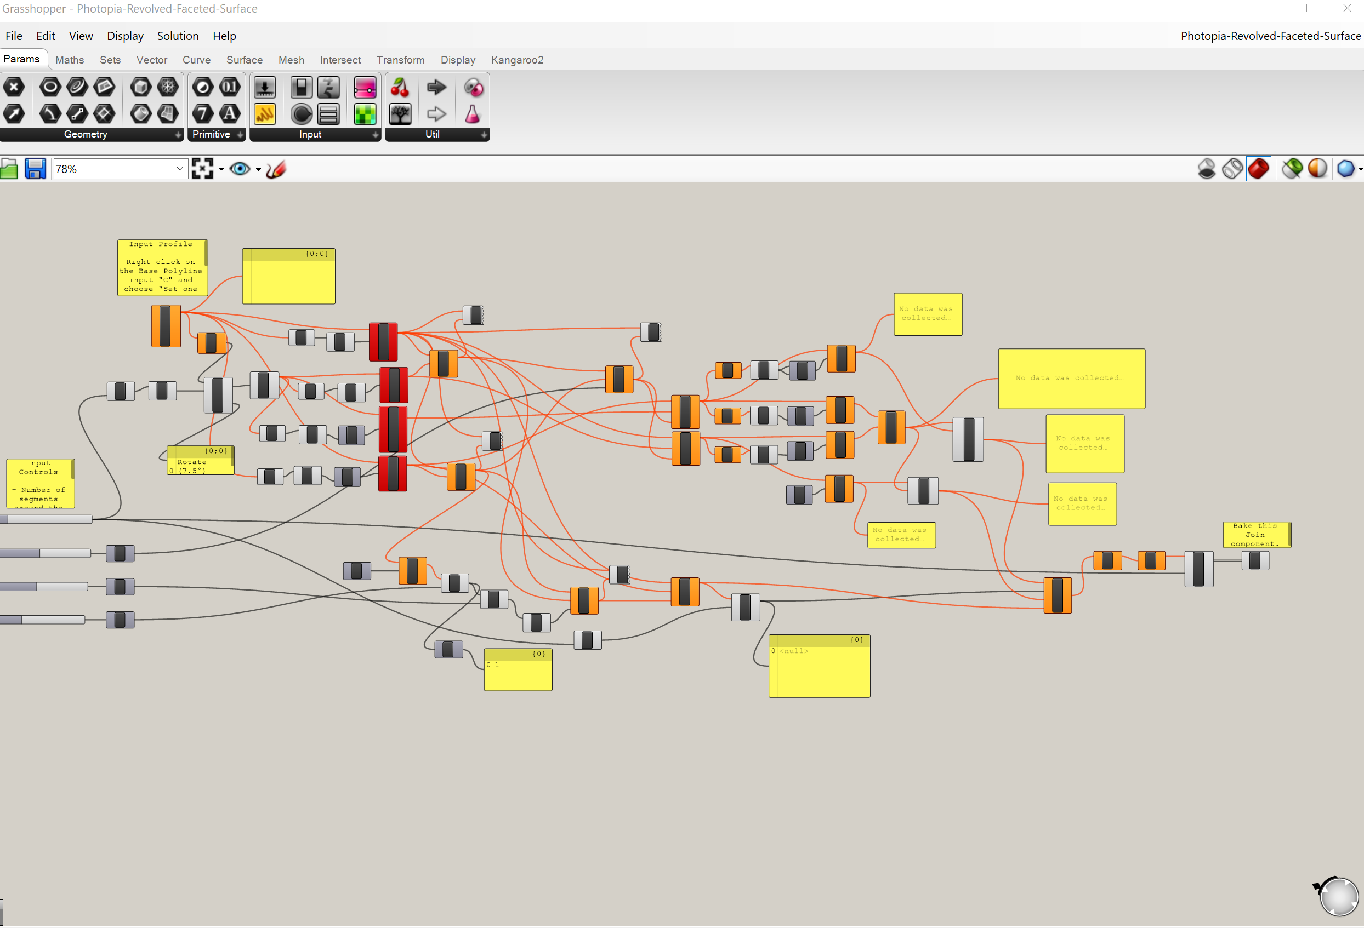Turn off geometry preview
This screenshot has height=928, width=1364.
[1207, 169]
